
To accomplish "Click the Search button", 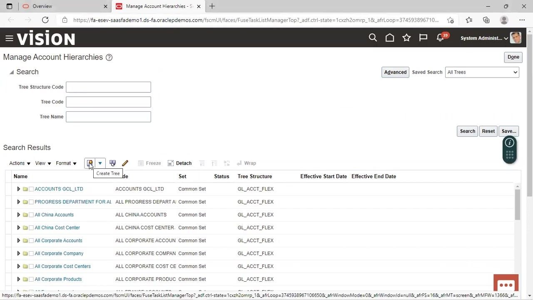I will [467, 131].
